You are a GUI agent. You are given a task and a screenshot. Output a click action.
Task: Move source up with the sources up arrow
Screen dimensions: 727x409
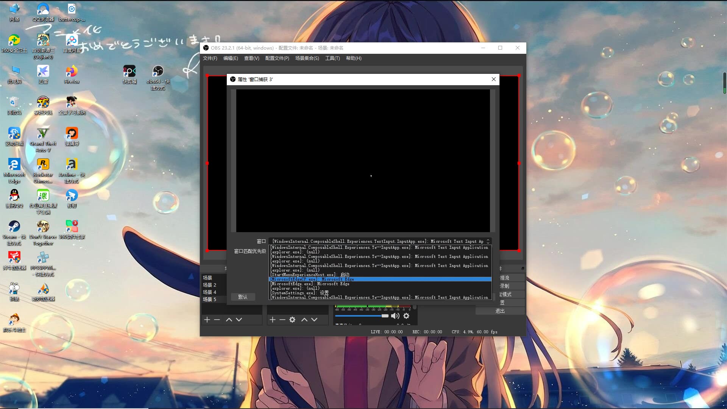coord(304,320)
